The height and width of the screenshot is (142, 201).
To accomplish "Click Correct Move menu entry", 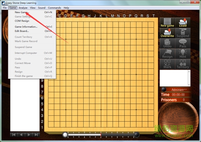I will (x=32, y=63).
